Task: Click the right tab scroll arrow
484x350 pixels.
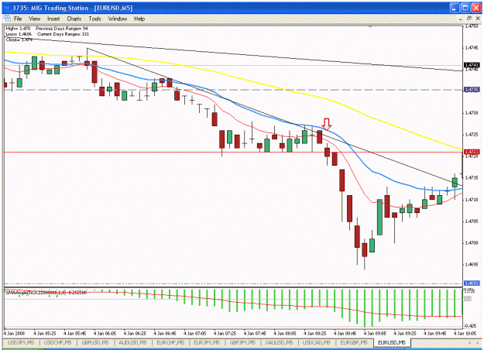Action: coord(478,343)
